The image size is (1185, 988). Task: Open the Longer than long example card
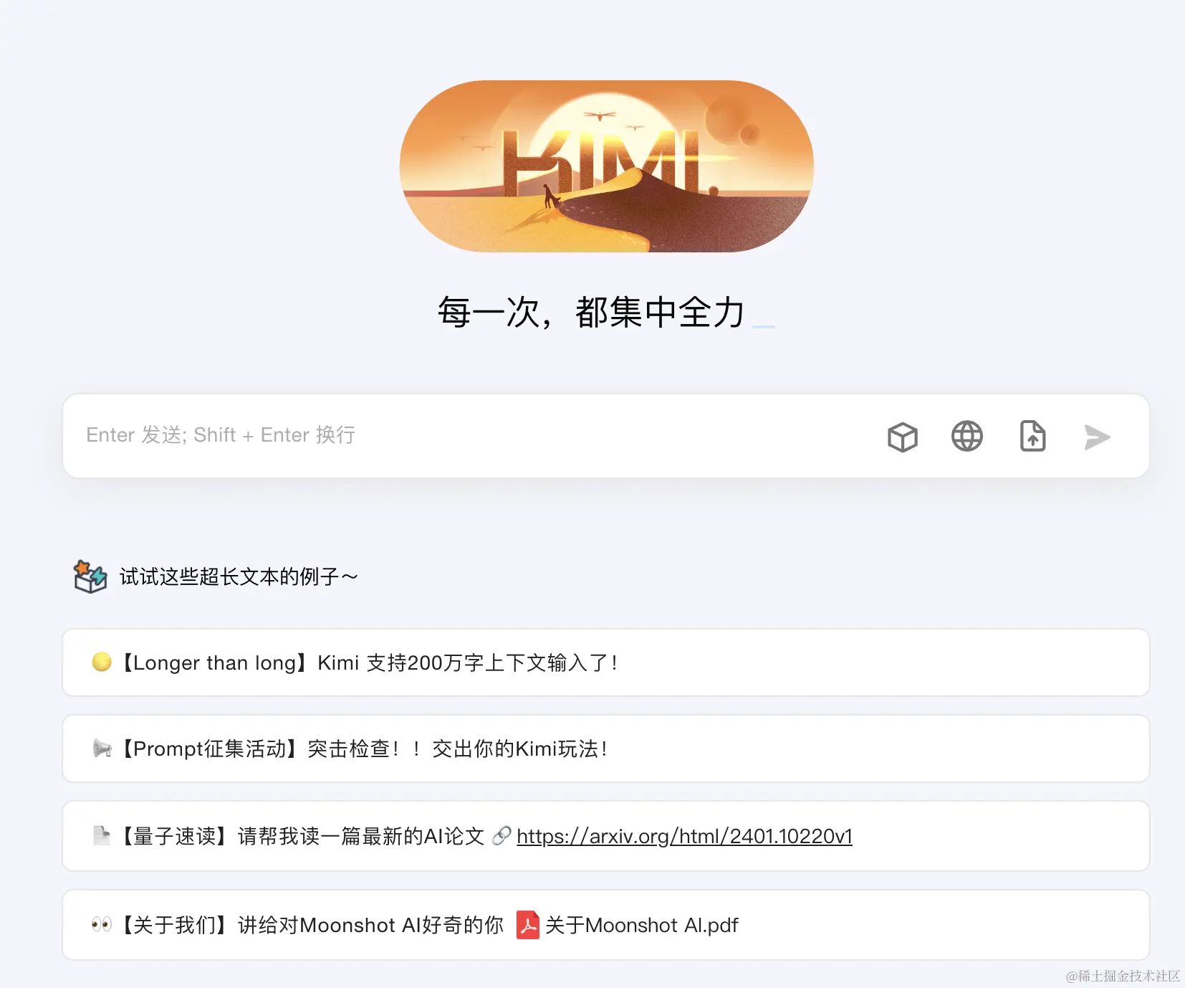click(x=606, y=662)
